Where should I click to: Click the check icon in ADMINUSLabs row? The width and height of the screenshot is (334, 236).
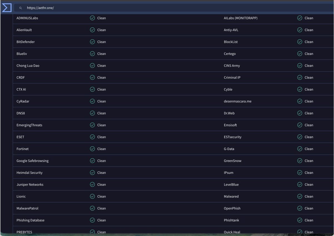tap(92, 18)
